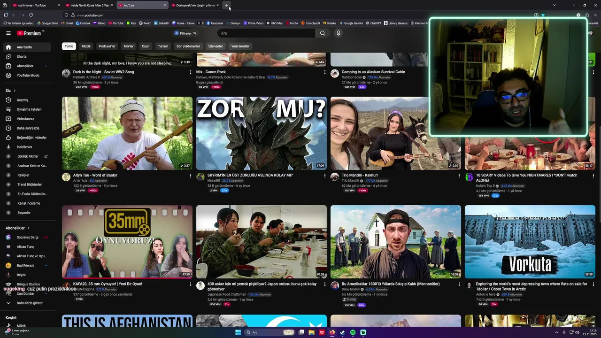This screenshot has width=601, height=338.
Task: Open Daha sonra izle list
Action: pyautogui.click(x=28, y=128)
